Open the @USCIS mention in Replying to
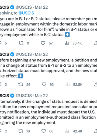Viewport: 97px width, 136px height. (x=26, y=13)
